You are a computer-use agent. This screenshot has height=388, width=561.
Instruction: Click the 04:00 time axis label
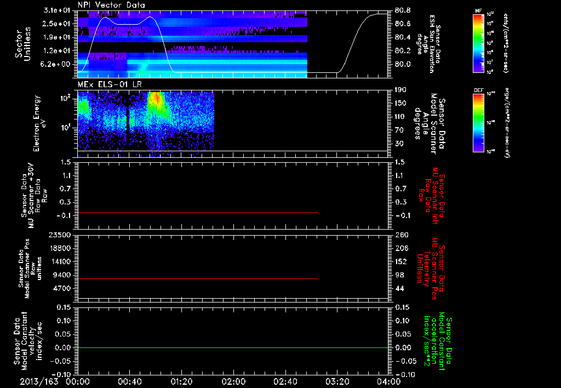[x=388, y=381]
